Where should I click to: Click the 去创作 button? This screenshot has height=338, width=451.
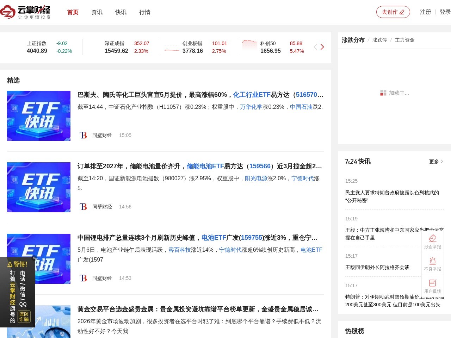(x=393, y=12)
